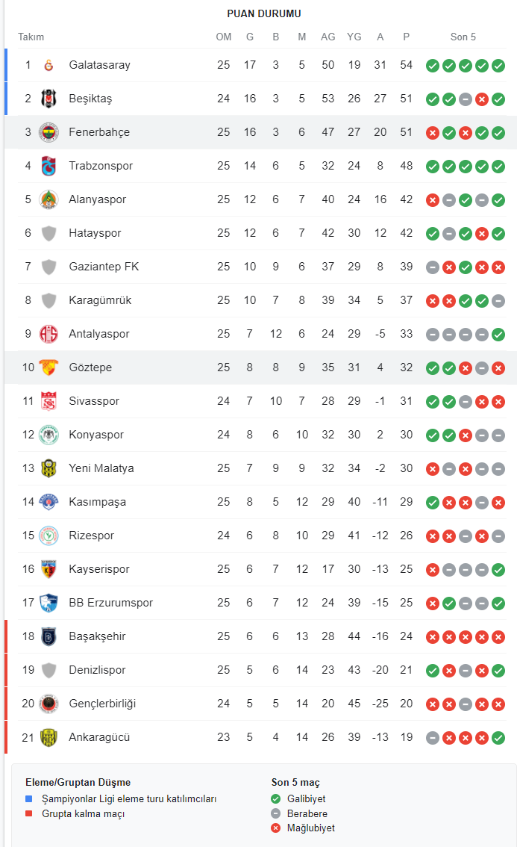This screenshot has width=517, height=847.
Task: Click the Ankaragücü club logo
Action: point(48,737)
